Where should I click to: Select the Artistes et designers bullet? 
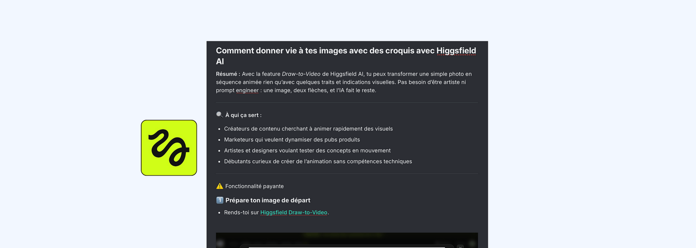[307, 150]
